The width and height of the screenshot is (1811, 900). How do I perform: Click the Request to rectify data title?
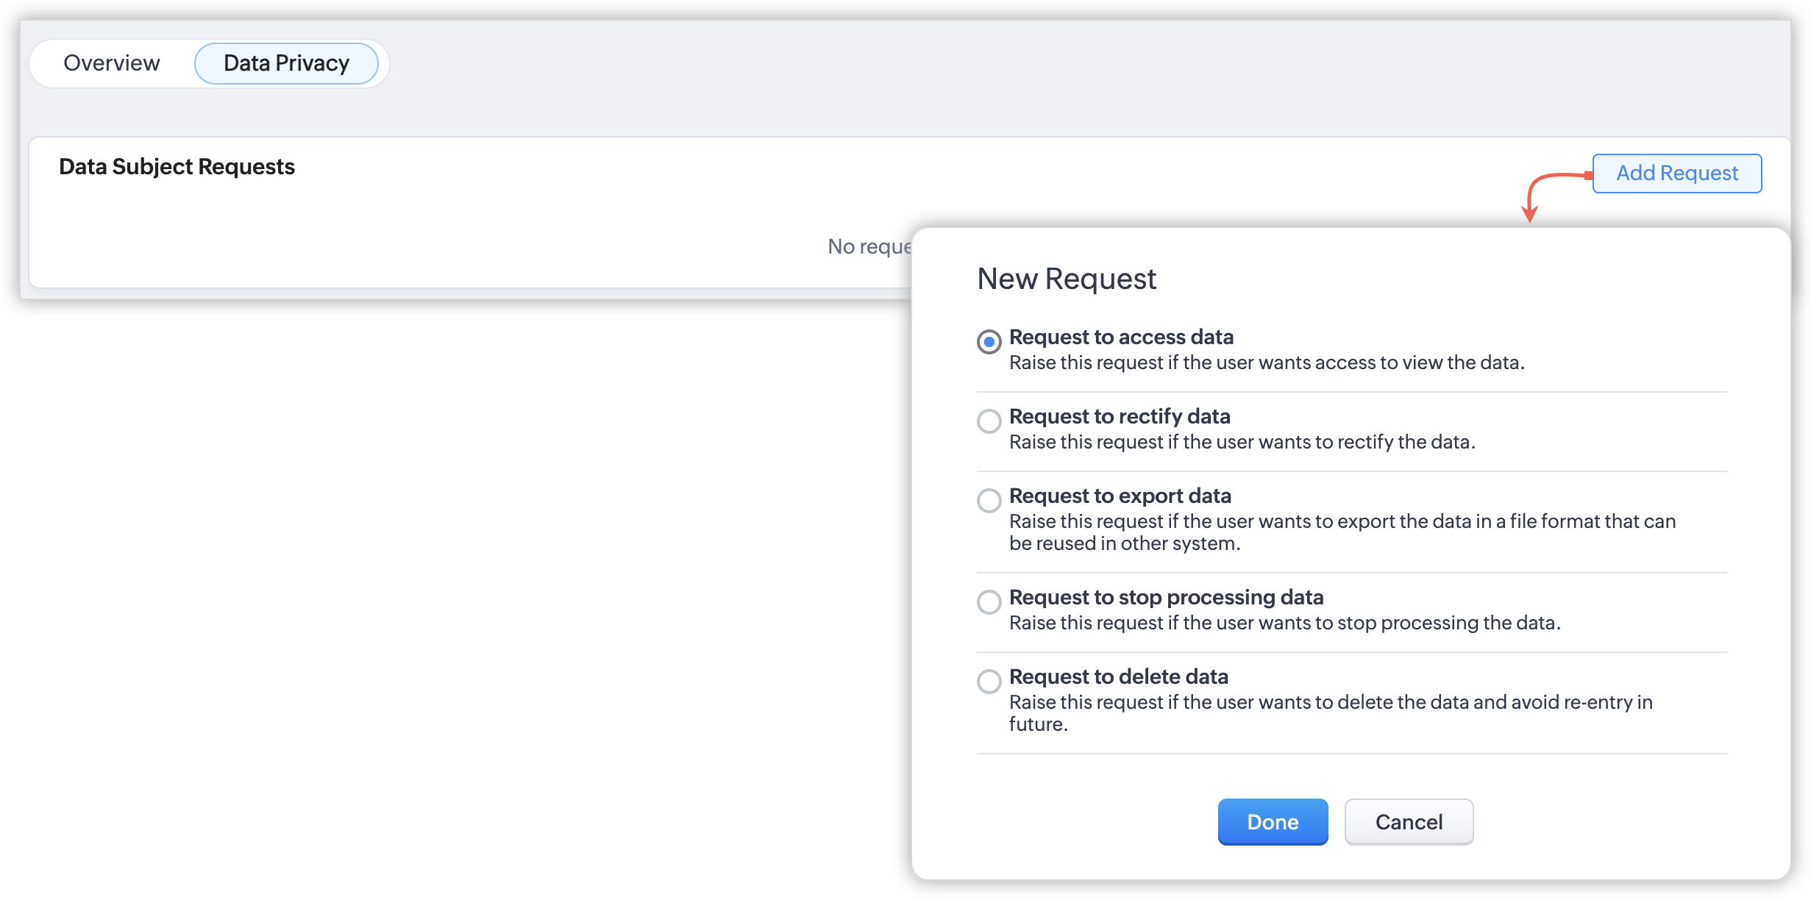click(x=1119, y=416)
